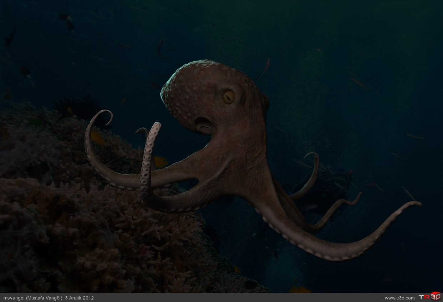The width and height of the screenshot is (443, 302).
Task: Click the octopus render image
Action: pyautogui.click(x=221, y=146)
